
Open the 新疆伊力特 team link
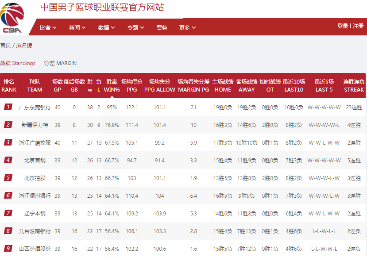(x=35, y=125)
